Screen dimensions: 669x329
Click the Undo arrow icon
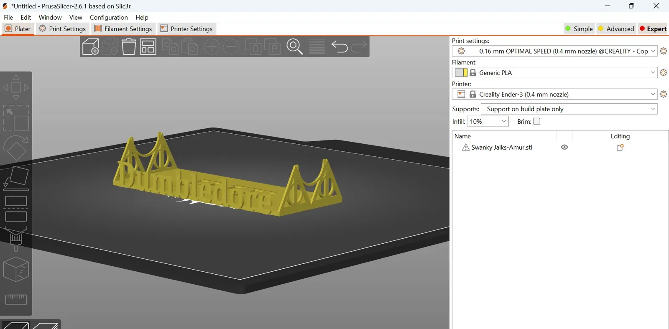(x=340, y=46)
